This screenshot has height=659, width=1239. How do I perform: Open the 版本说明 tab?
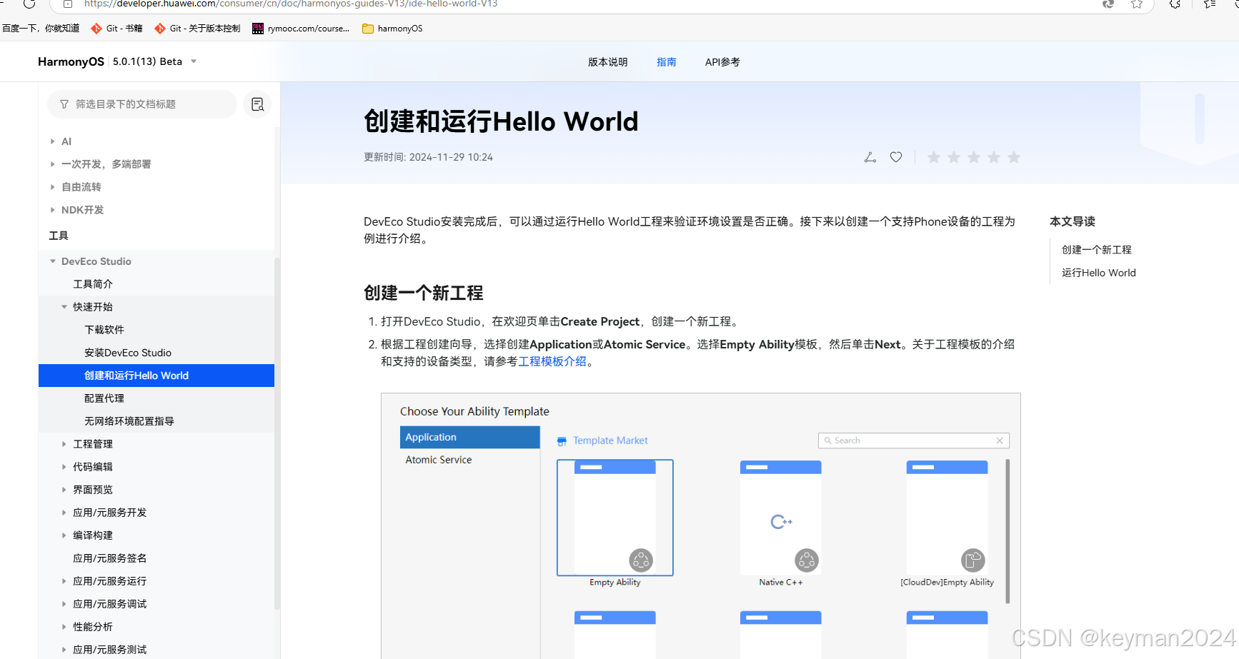click(x=607, y=62)
